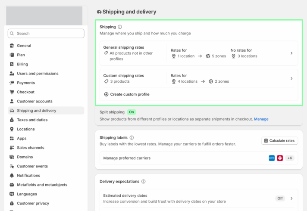Click the Manage link for split shipping
This screenshot has height=211, width=307.
261,119
